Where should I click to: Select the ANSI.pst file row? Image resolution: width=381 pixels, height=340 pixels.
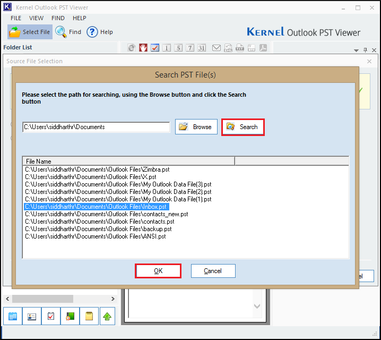[96, 236]
